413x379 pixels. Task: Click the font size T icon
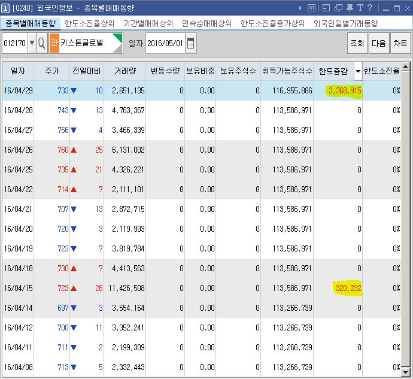pyautogui.click(x=360, y=8)
